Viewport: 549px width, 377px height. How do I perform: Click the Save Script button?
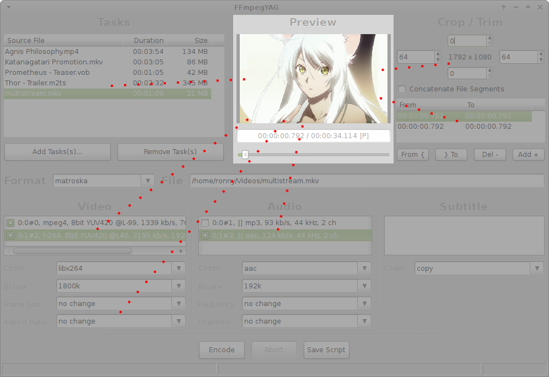pyautogui.click(x=326, y=350)
